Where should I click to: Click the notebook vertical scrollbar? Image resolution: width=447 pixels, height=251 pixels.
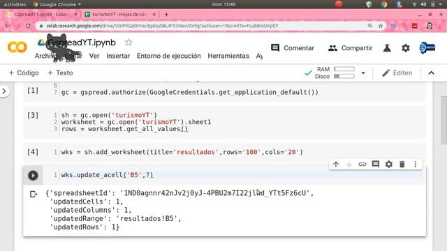pos(444,121)
